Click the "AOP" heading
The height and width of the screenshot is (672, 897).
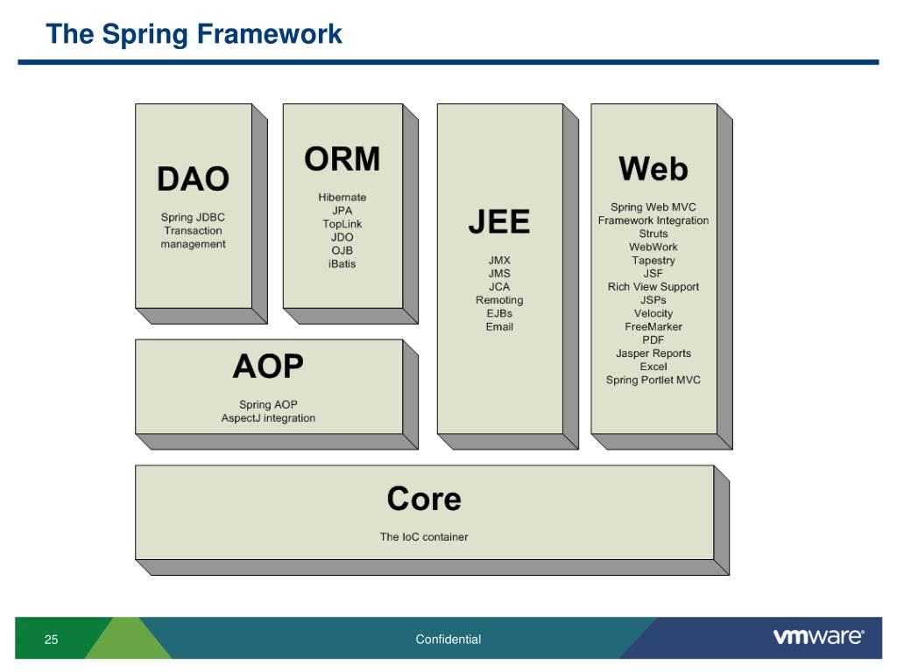point(268,367)
